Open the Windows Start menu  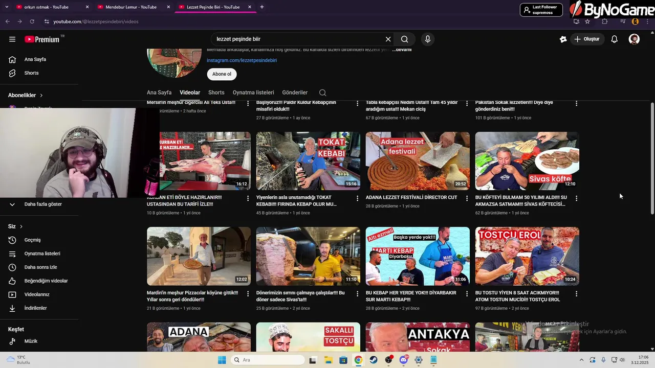click(x=222, y=360)
